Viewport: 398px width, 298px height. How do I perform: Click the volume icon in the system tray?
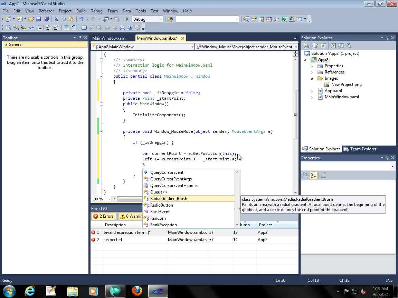[363, 291]
